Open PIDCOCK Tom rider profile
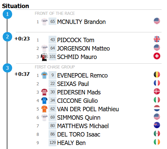This screenshot has width=167, height=149. click(x=76, y=40)
